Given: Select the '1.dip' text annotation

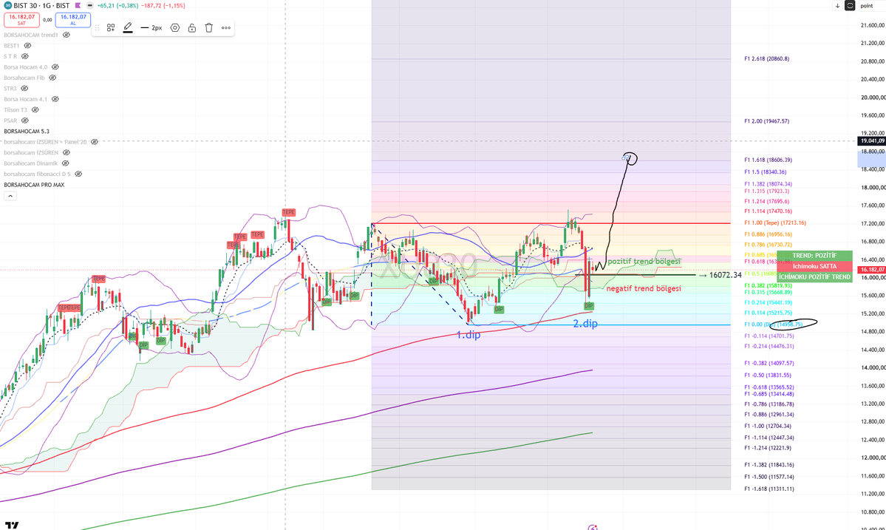Looking at the screenshot, I should point(468,335).
